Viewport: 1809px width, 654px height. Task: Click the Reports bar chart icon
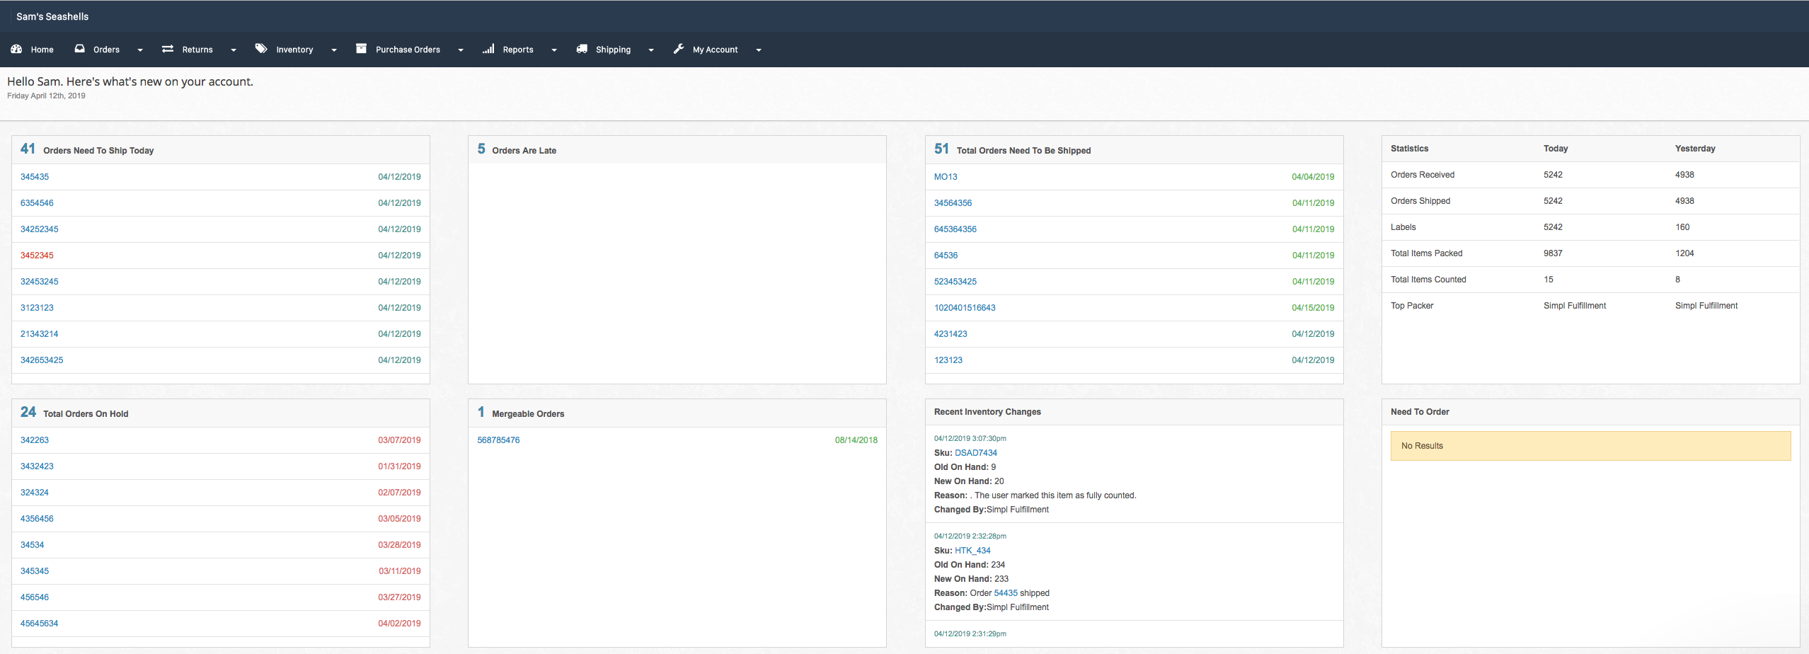pyautogui.click(x=488, y=49)
